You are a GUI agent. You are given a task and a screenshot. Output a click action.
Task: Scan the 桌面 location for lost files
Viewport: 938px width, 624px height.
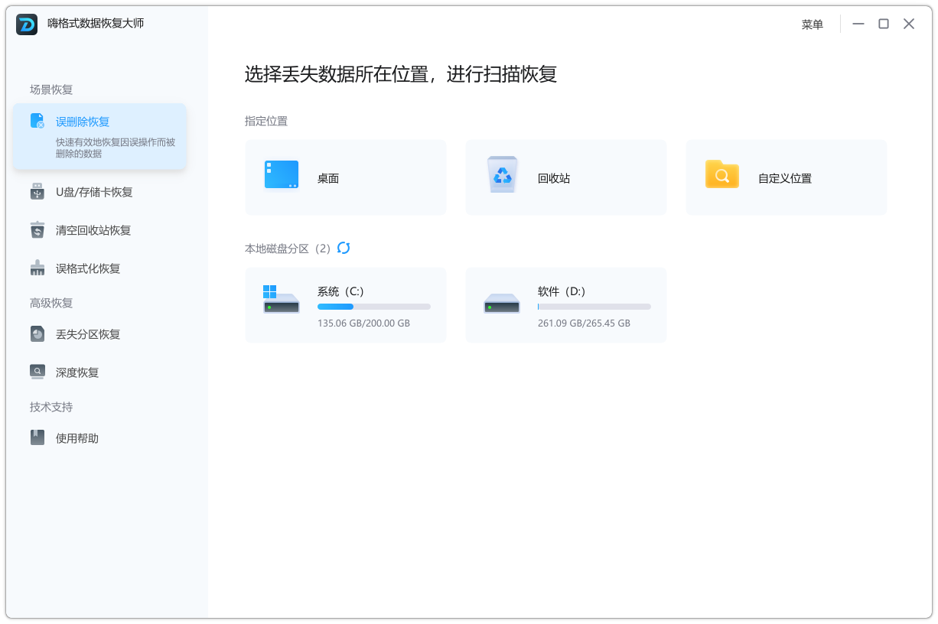tap(345, 177)
